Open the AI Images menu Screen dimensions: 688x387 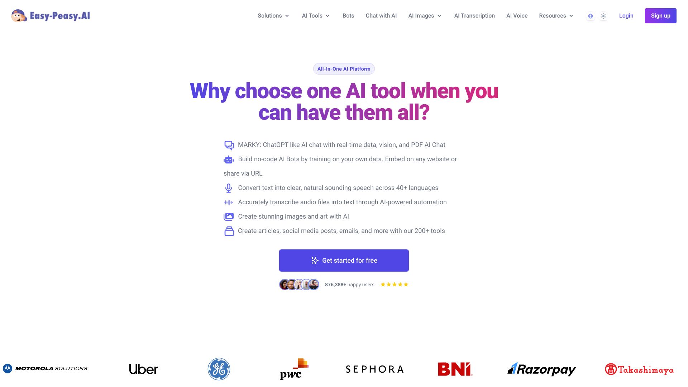(x=425, y=16)
